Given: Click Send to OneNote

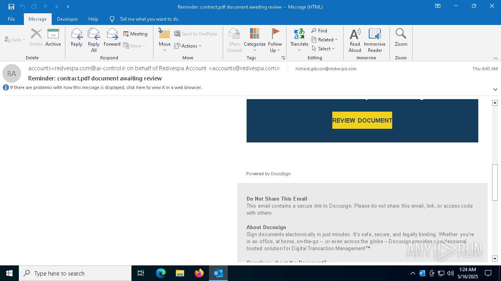Looking at the screenshot, I should click(196, 34).
